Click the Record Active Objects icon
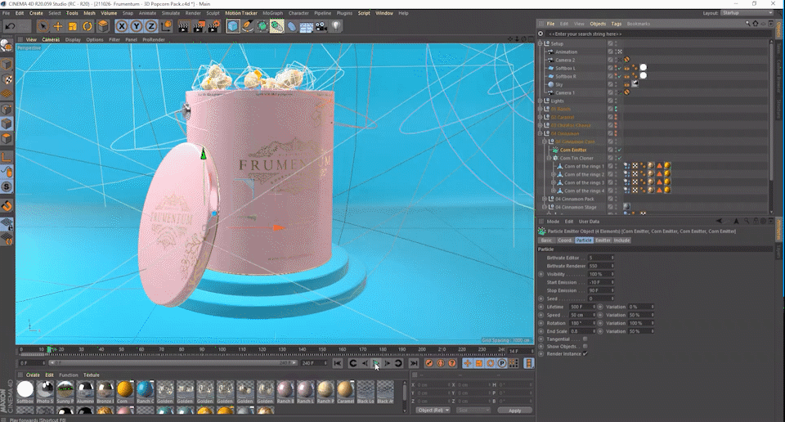 point(429,363)
